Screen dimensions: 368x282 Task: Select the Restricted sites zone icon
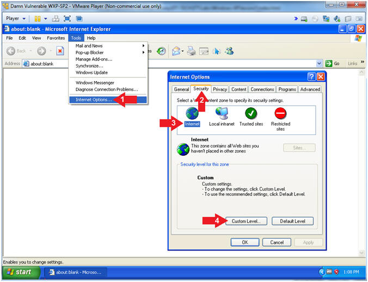click(280, 113)
